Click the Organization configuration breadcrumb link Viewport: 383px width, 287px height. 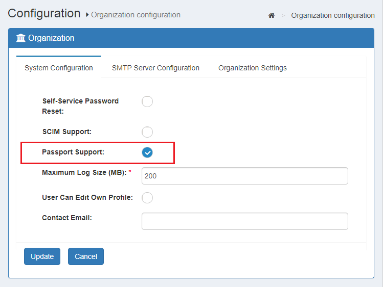[x=333, y=15]
